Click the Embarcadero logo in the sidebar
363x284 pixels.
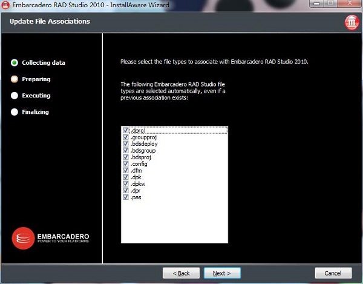[x=50, y=238]
